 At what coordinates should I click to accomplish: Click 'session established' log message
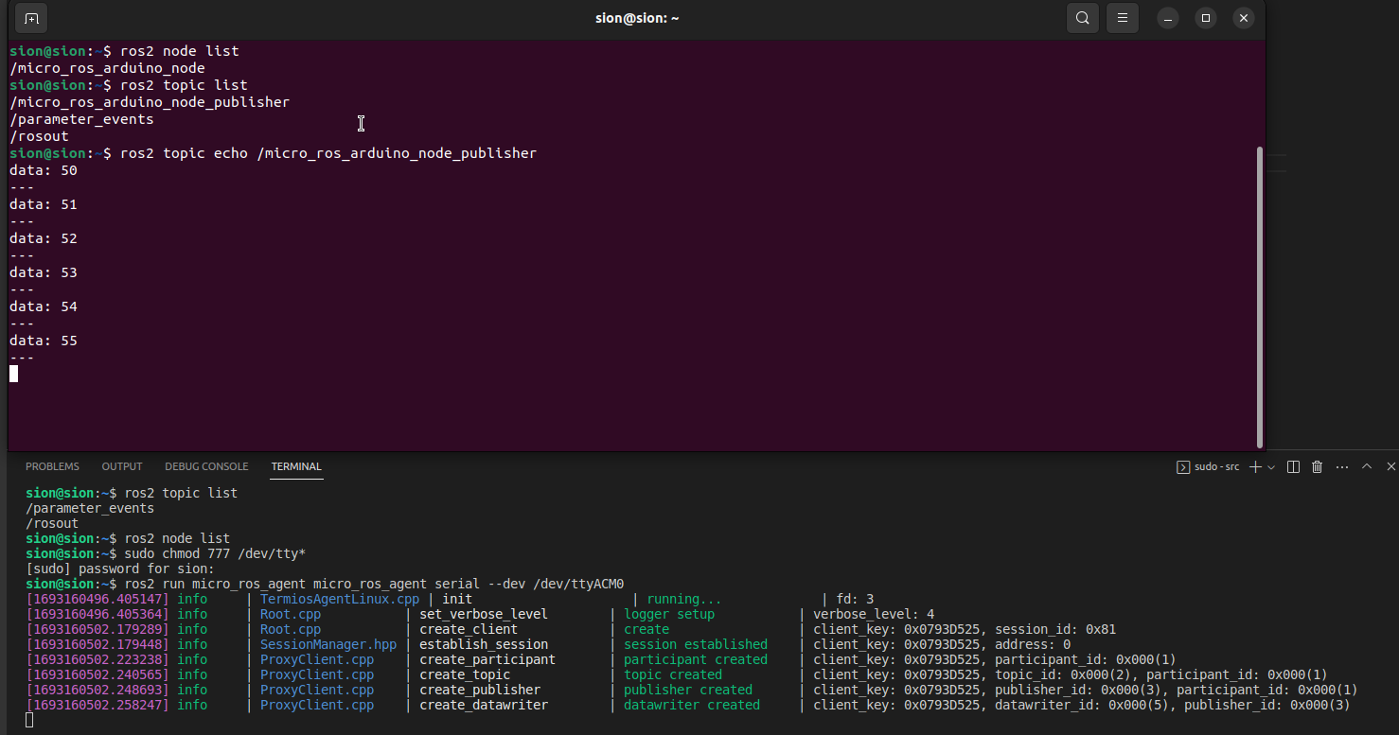(x=696, y=644)
